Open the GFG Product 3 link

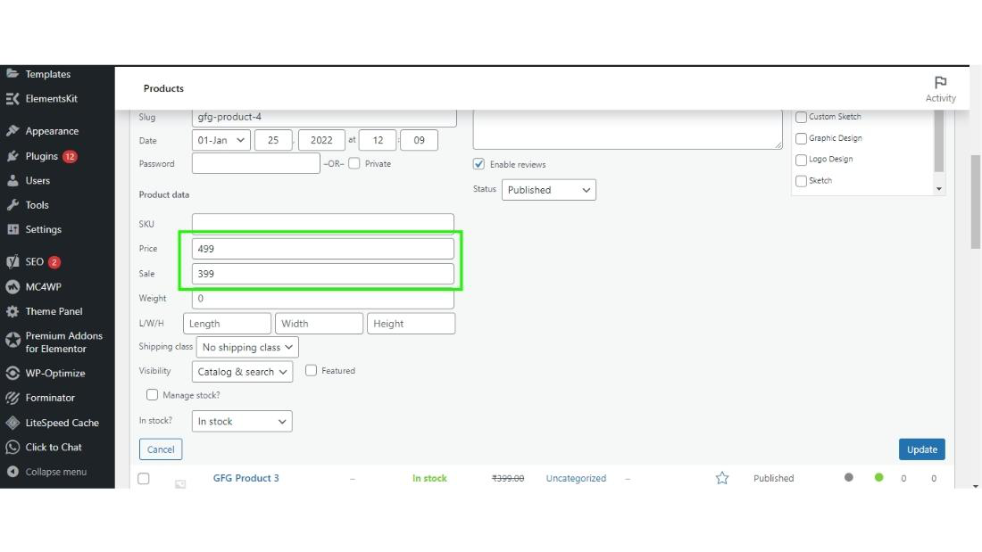246,478
